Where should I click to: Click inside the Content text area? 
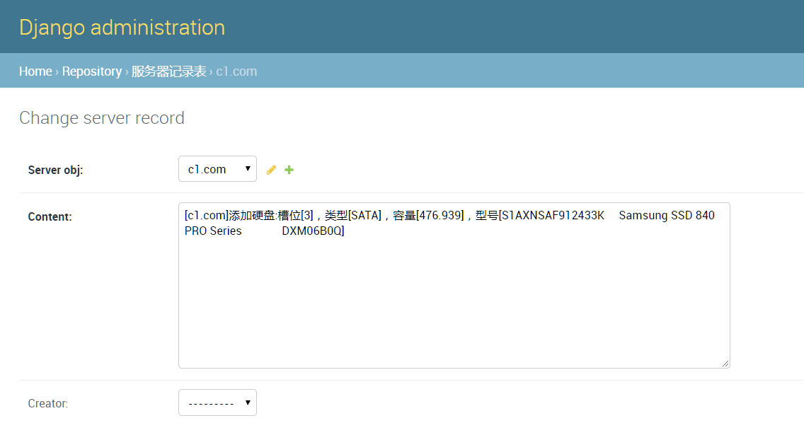pos(454,285)
